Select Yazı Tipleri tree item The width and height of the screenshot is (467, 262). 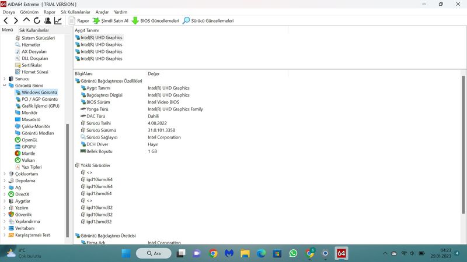[28, 167]
